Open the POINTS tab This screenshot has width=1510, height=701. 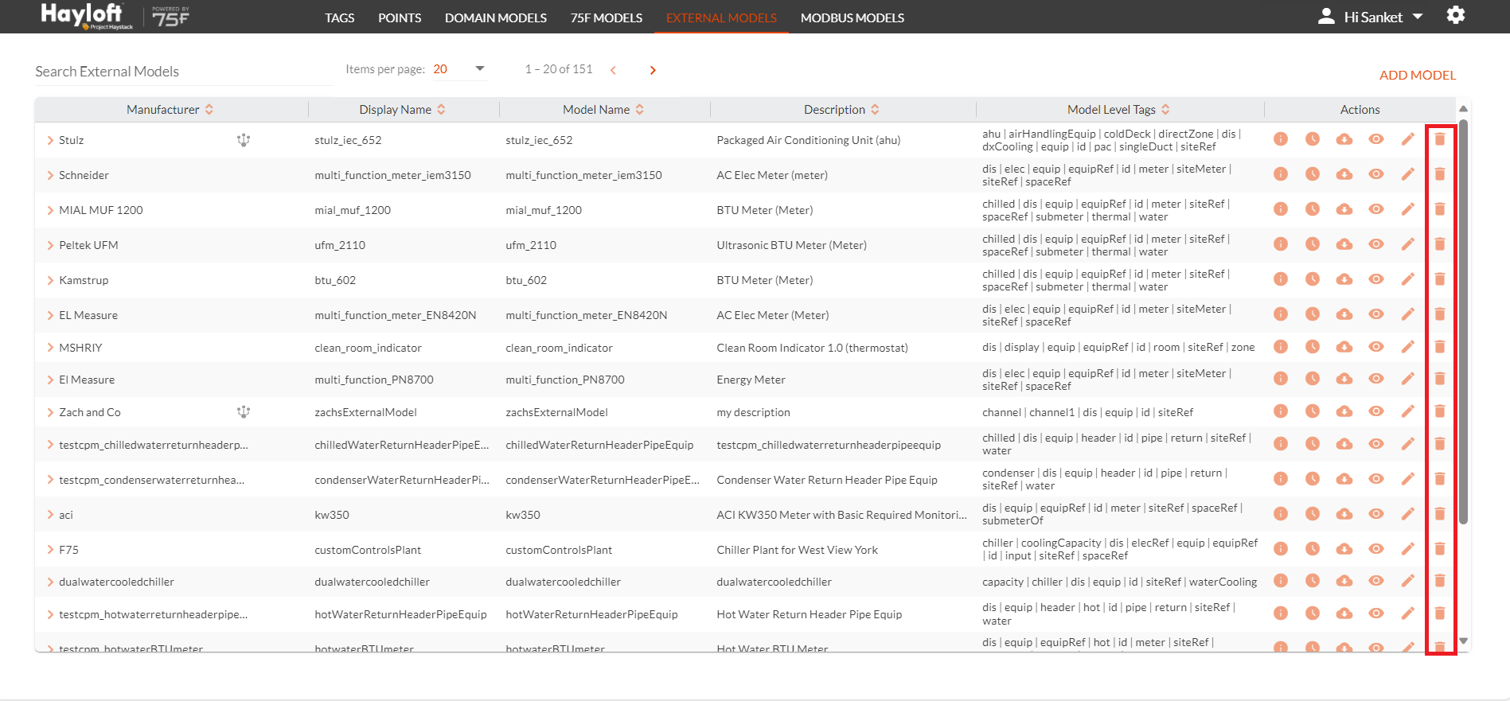[x=400, y=18]
